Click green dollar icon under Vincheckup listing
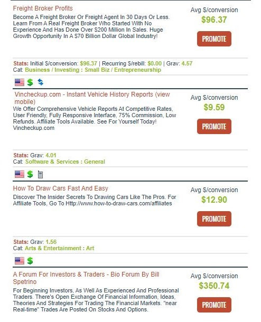The image size is (261, 322). coord(30,174)
